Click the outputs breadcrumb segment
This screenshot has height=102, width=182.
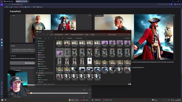click(93, 35)
